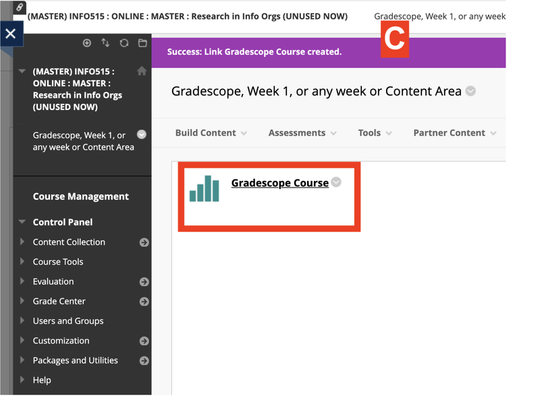Open the Gradescope Course link

tap(279, 183)
